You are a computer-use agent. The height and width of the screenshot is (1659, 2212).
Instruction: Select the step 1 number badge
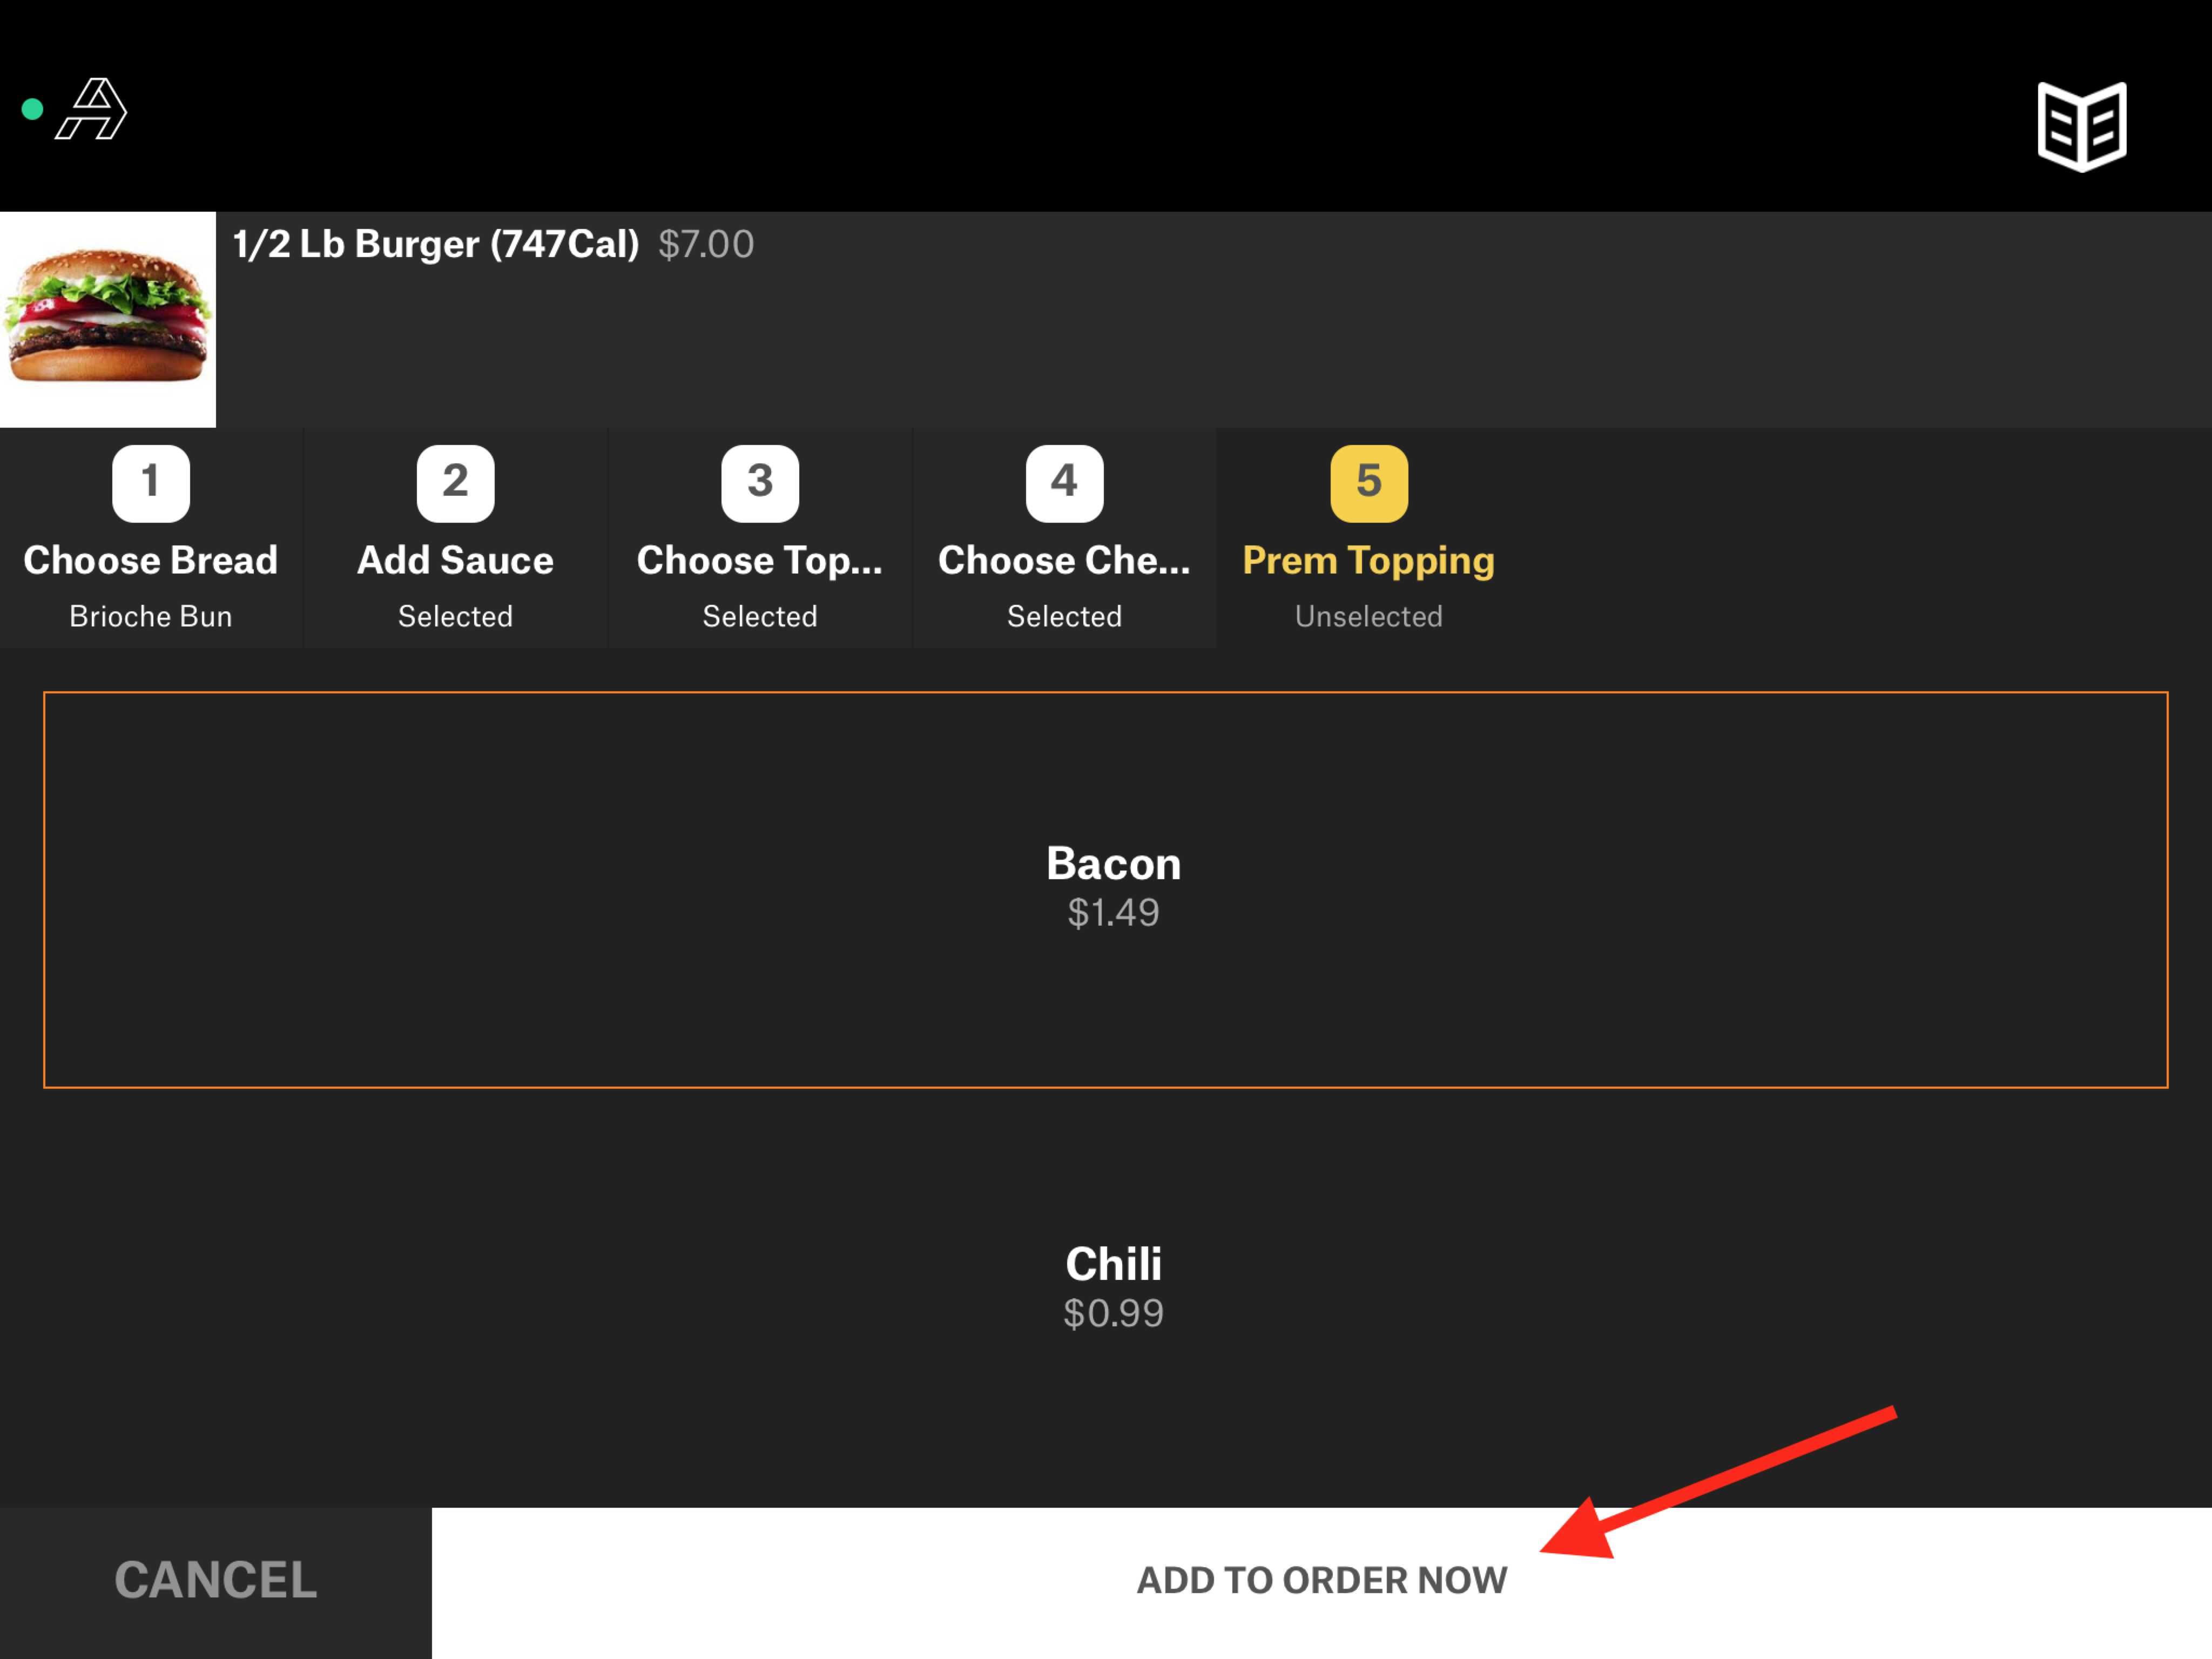pyautogui.click(x=151, y=483)
